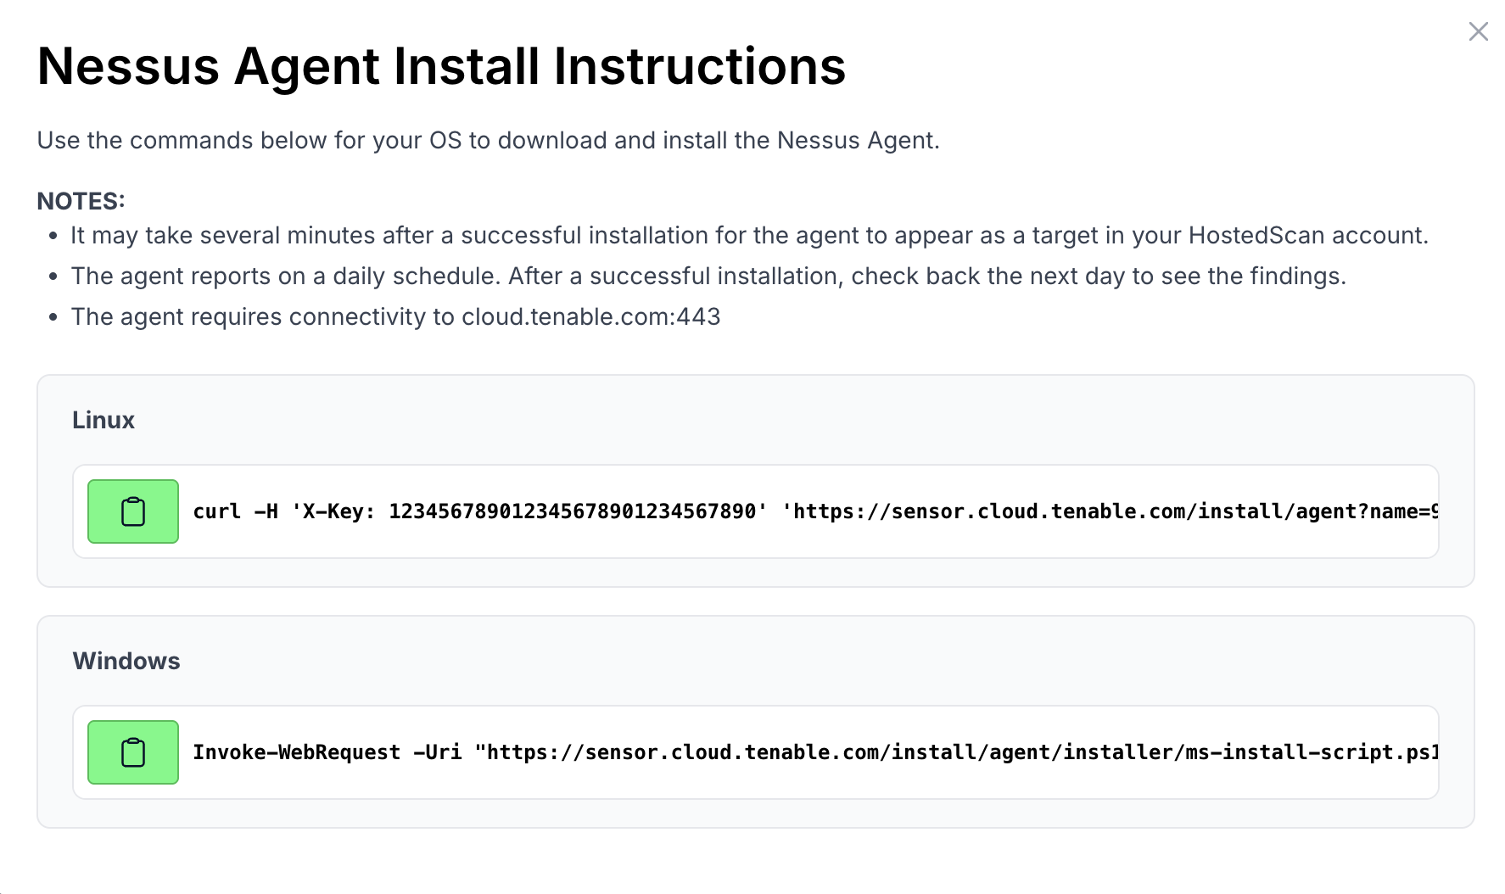The image size is (1505, 894).
Task: Click empty space in the Windows panel
Action: tap(764, 661)
